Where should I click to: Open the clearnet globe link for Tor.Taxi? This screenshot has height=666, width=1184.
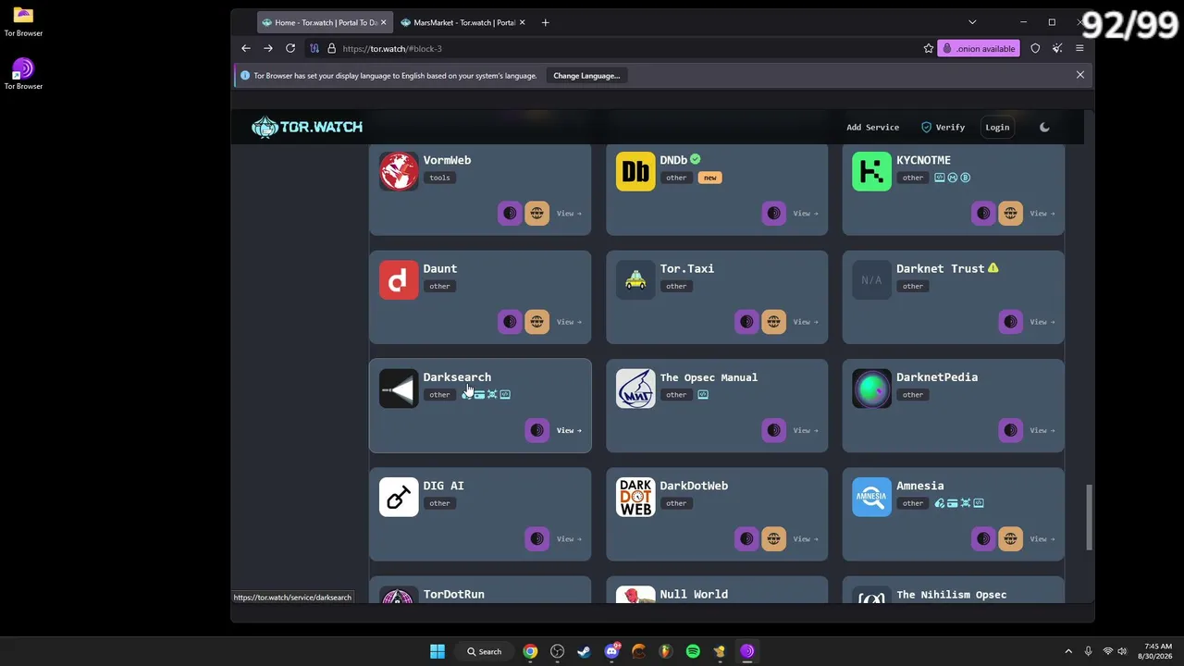[x=773, y=322]
